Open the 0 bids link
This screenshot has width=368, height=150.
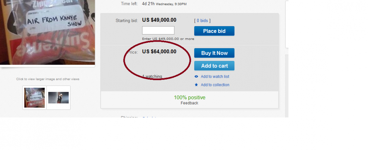pos(202,20)
